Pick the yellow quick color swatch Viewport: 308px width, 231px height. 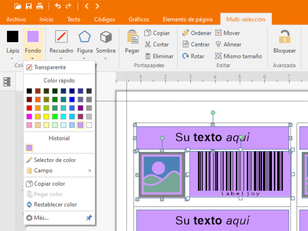(46, 117)
